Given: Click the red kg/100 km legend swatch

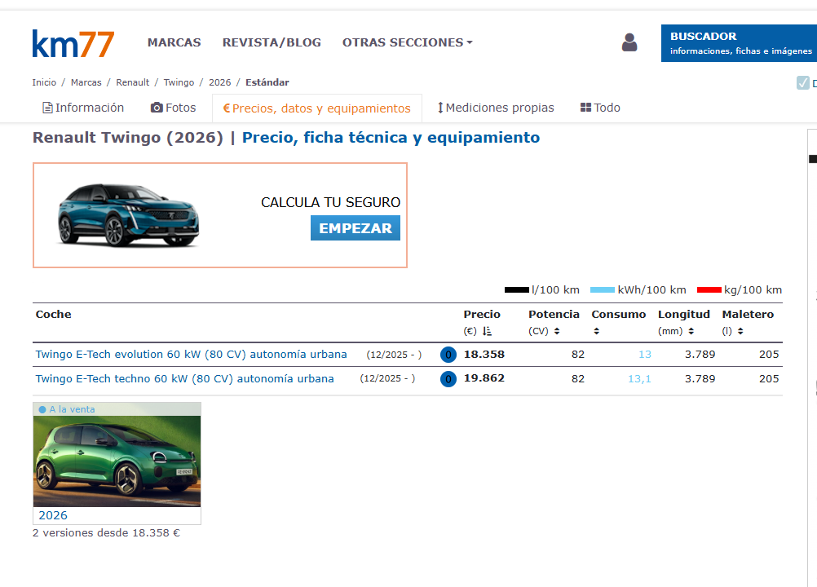Looking at the screenshot, I should tap(712, 289).
